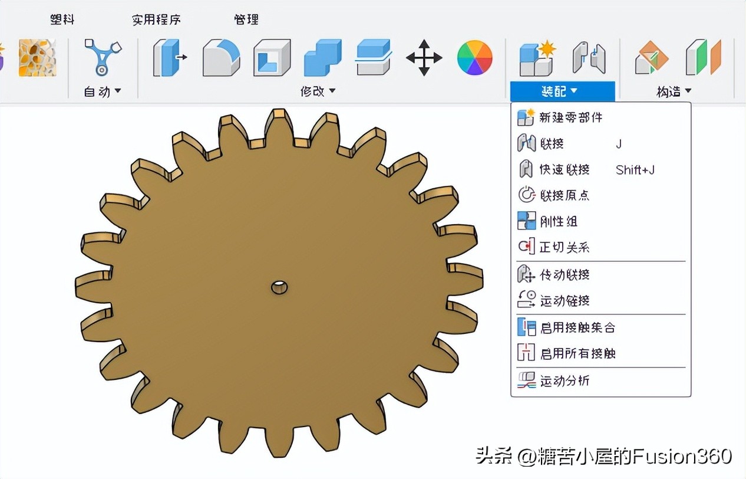The image size is (746, 479).
Task: Click the 运动分析 icon at menu bottom
Action: tap(526, 380)
